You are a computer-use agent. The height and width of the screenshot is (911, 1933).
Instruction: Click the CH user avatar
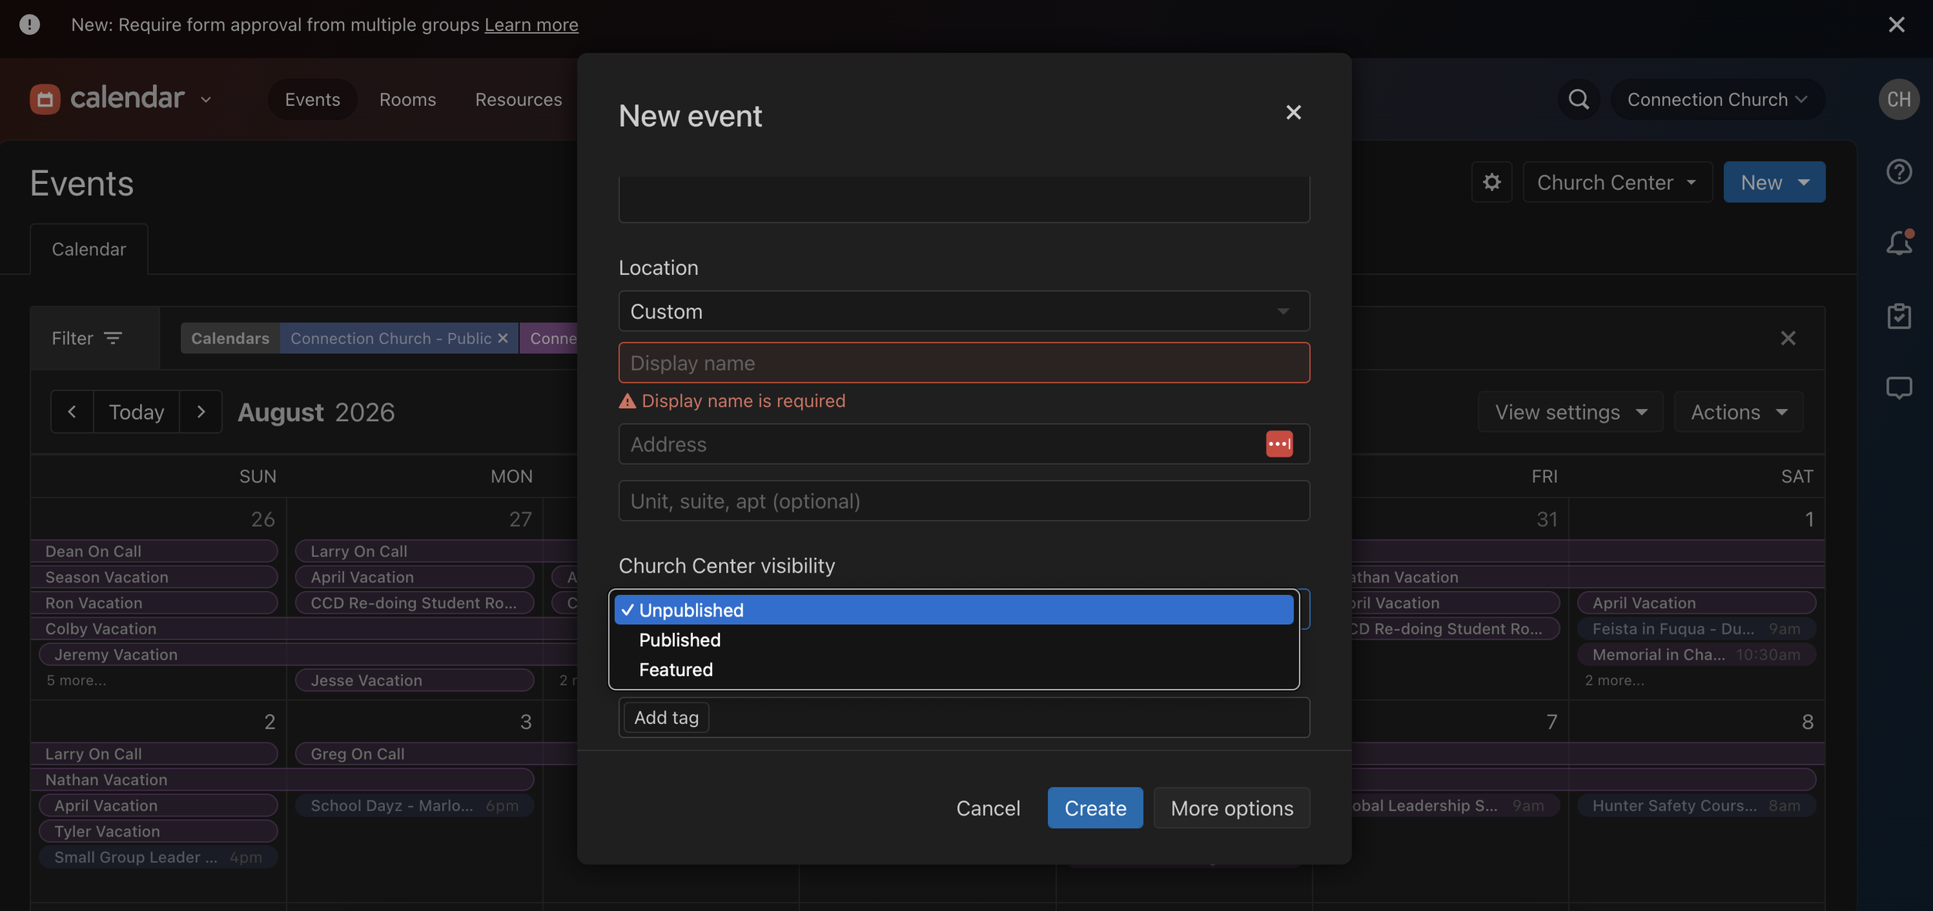[x=1899, y=99]
